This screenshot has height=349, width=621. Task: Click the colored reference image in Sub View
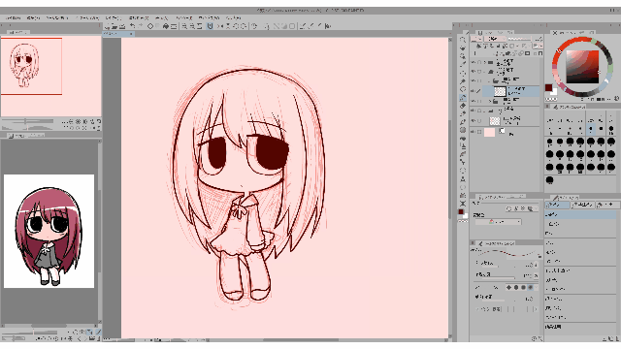point(49,231)
